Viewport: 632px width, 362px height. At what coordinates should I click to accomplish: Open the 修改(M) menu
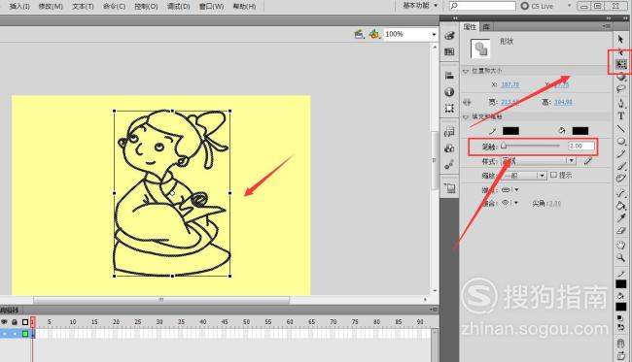pyautogui.click(x=51, y=7)
